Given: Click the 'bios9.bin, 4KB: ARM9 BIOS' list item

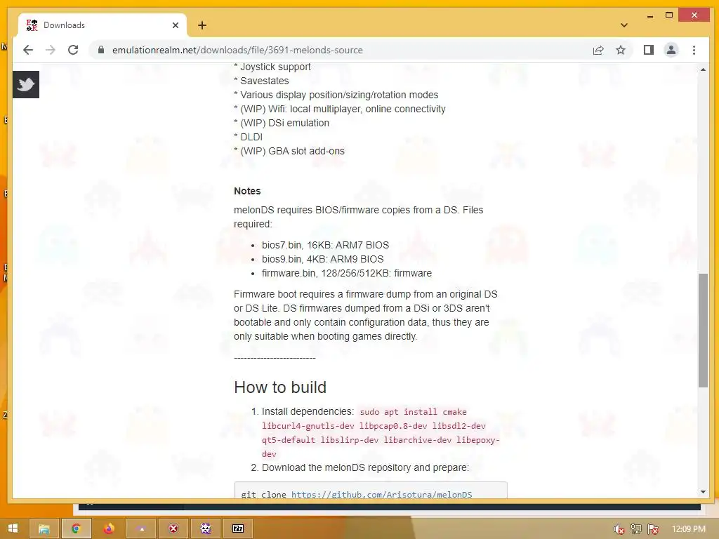Looking at the screenshot, I should tap(323, 259).
